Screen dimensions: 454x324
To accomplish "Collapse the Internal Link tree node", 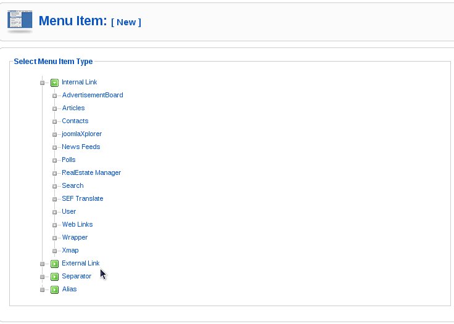I will (43, 83).
